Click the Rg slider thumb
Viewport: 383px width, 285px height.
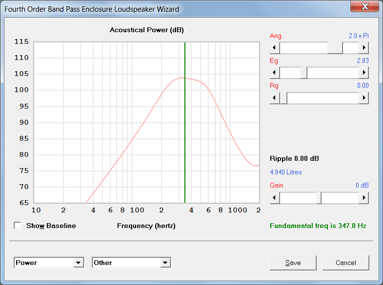click(x=283, y=98)
